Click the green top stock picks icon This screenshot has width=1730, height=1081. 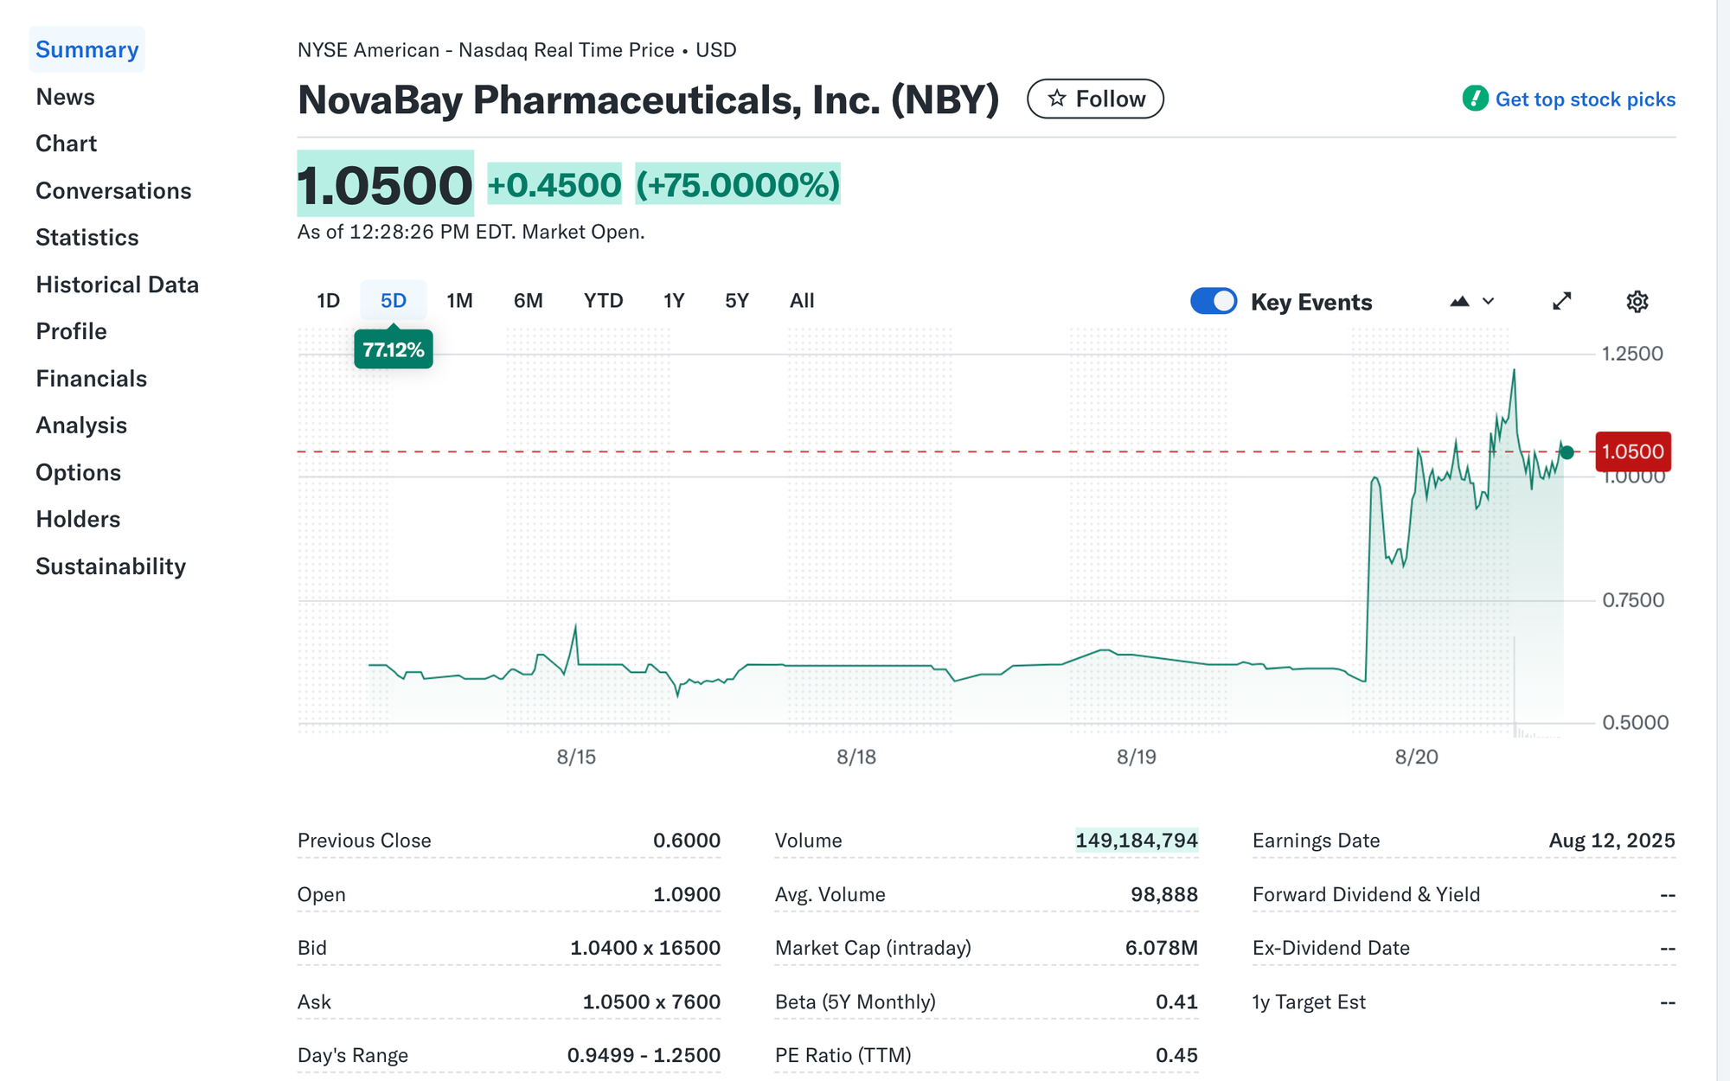click(1475, 99)
